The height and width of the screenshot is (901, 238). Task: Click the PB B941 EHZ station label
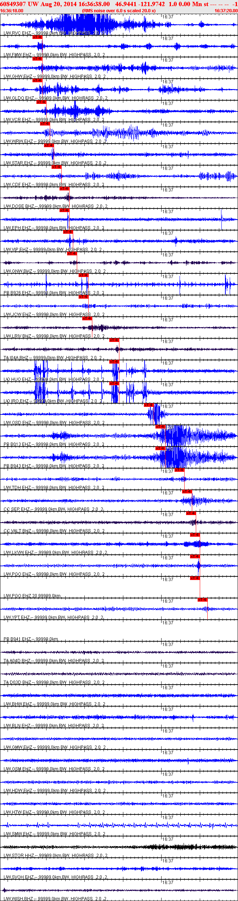(x=31, y=639)
